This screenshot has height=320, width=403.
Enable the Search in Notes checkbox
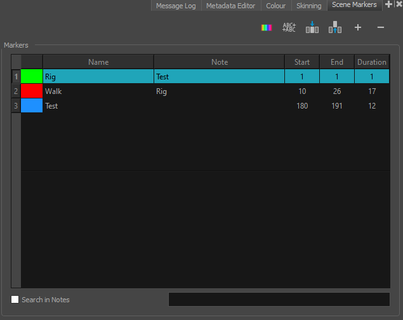pyautogui.click(x=15, y=300)
